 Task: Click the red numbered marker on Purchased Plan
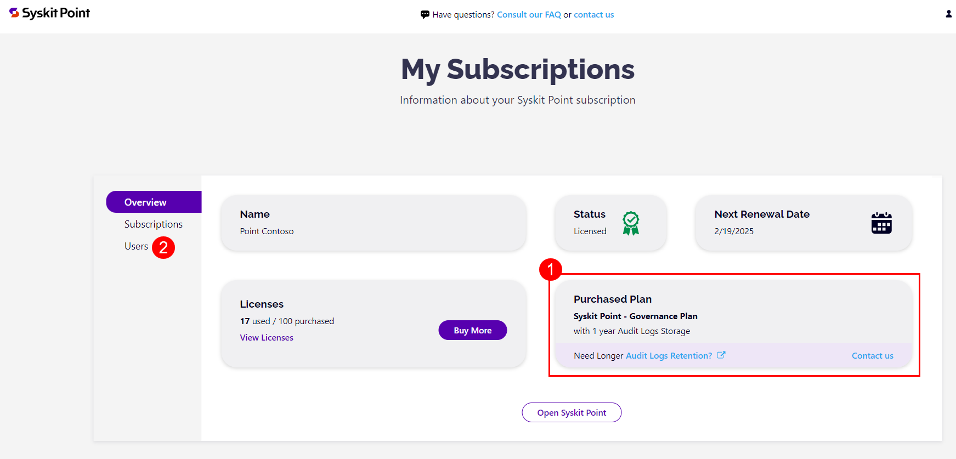pos(551,270)
